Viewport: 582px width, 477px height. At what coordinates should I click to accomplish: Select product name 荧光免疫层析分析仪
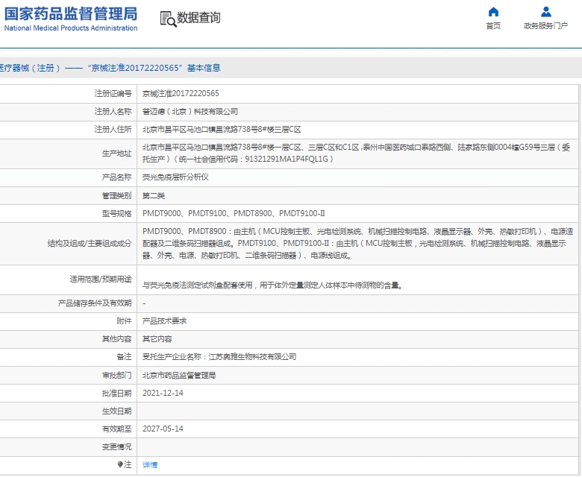pyautogui.click(x=175, y=177)
